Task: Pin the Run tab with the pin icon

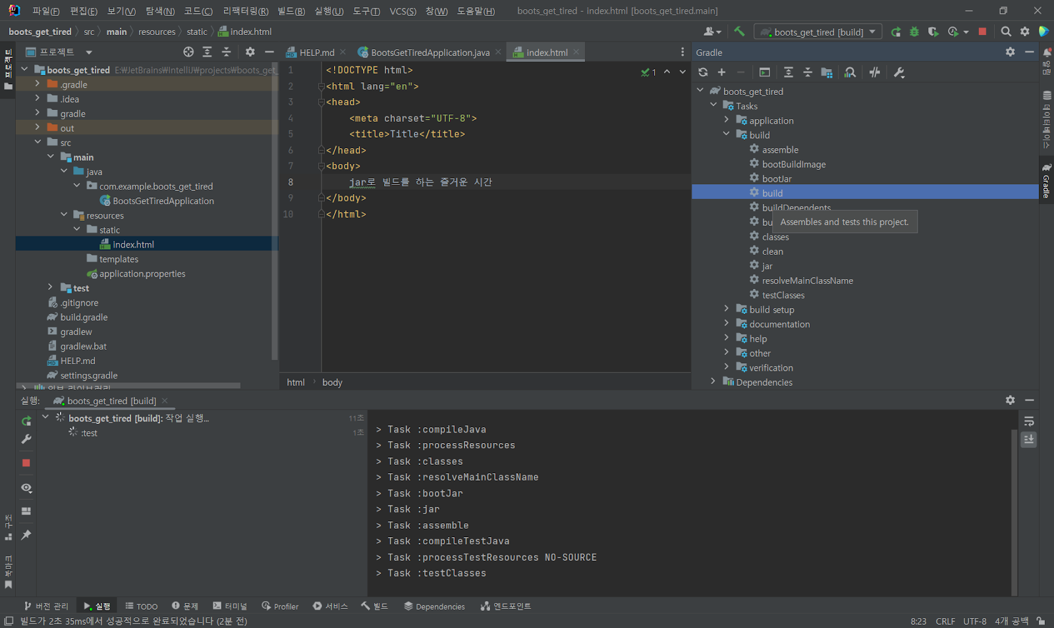Action: [x=26, y=535]
